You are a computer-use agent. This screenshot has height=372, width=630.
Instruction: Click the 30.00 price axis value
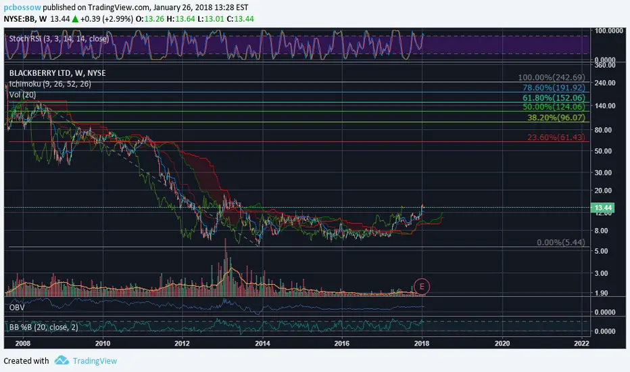click(x=604, y=172)
